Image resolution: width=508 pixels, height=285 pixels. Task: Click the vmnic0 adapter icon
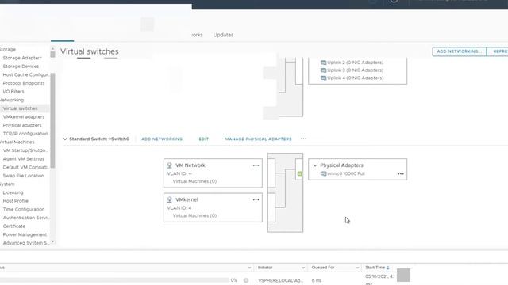pos(323,174)
